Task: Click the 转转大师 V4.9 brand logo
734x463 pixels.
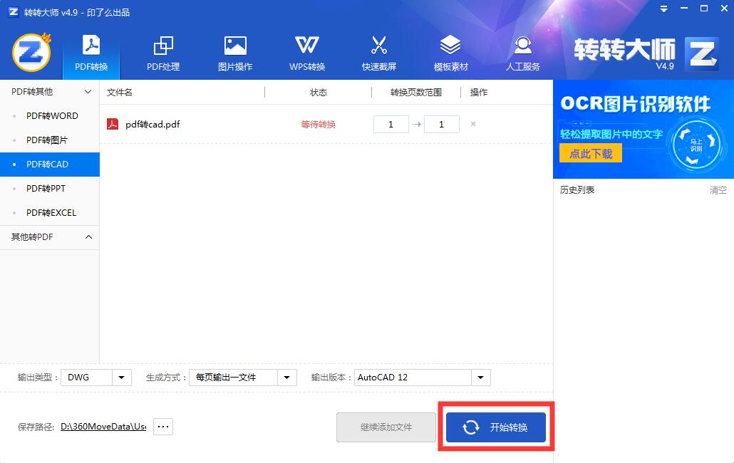Action: (x=646, y=53)
